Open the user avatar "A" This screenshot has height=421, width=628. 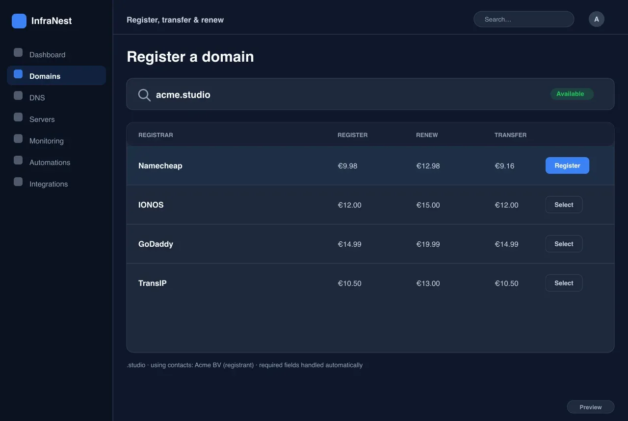click(597, 19)
